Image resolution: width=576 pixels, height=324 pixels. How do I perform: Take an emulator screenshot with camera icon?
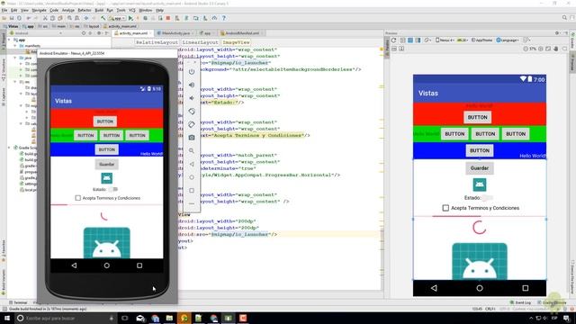coord(192,138)
